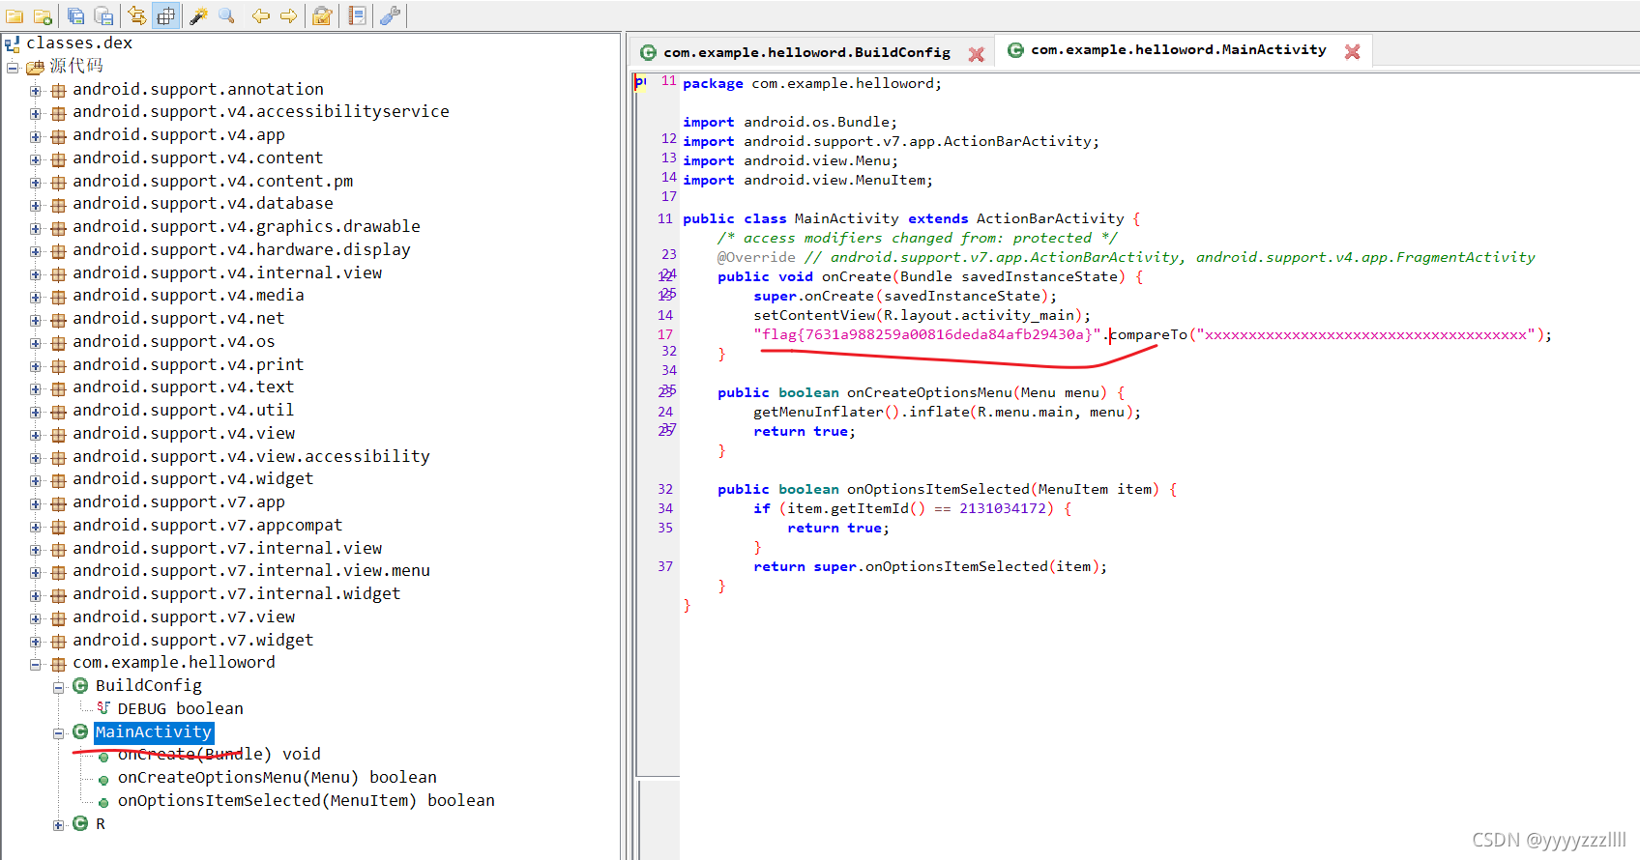Image resolution: width=1640 pixels, height=860 pixels.
Task: Open Class search with the magnifier icon
Action: [x=227, y=15]
